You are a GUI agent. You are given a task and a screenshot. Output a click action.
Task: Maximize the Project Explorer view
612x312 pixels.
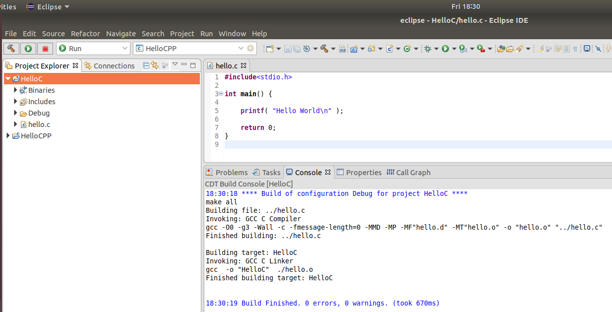point(193,64)
